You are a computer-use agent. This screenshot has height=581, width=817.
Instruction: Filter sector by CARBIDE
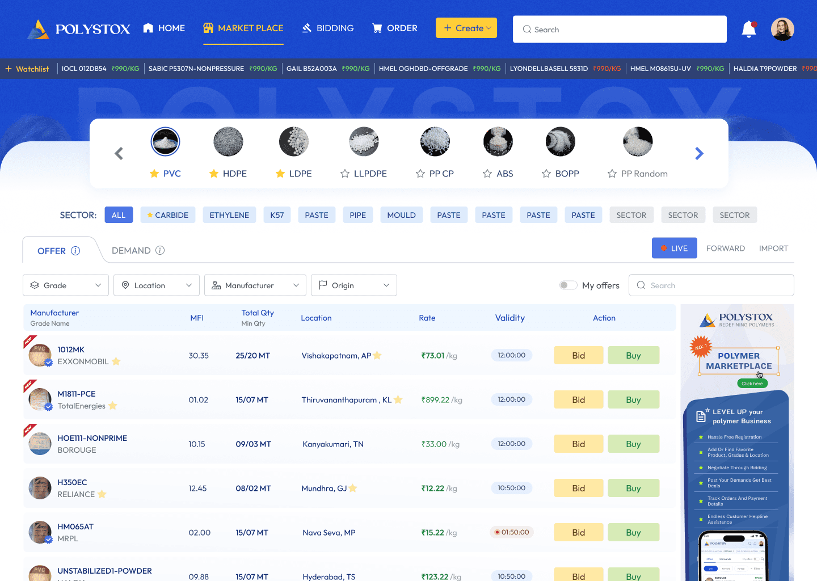[x=168, y=215]
